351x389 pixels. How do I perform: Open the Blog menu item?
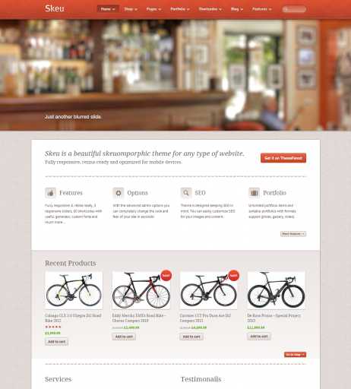pyautogui.click(x=237, y=9)
